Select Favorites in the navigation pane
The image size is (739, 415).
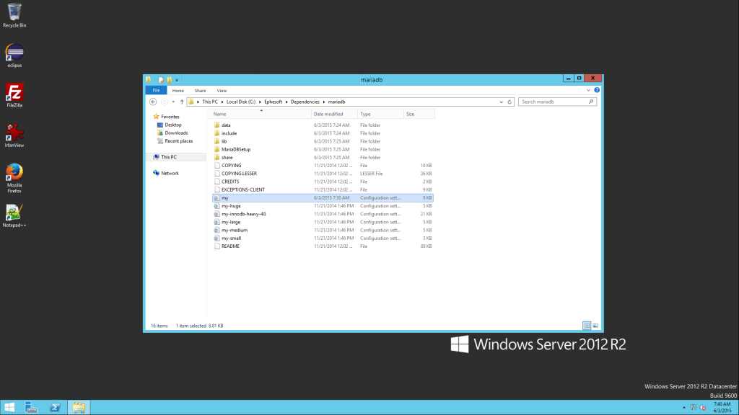170,117
